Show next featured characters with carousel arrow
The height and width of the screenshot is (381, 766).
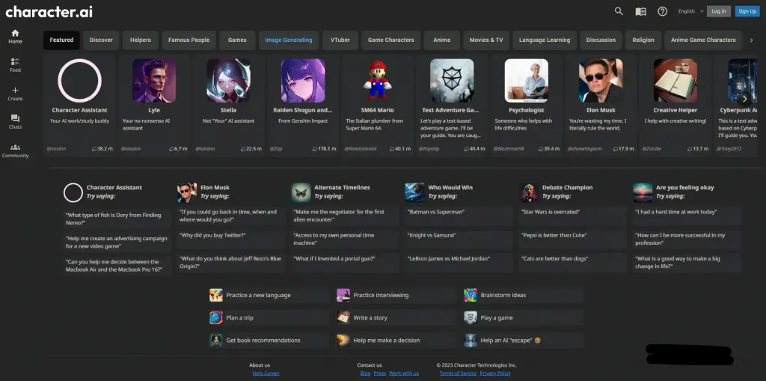tap(744, 99)
